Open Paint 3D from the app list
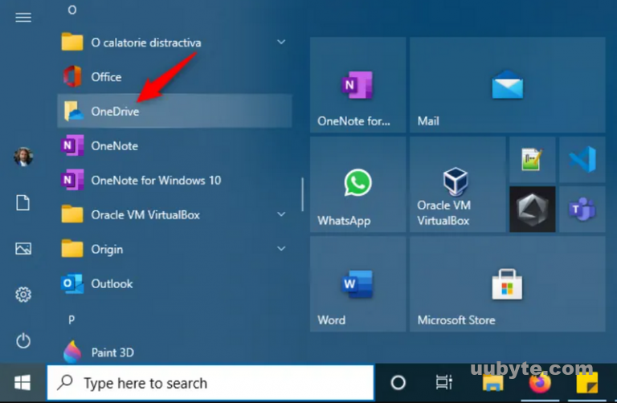This screenshot has height=403, width=617. click(x=174, y=352)
